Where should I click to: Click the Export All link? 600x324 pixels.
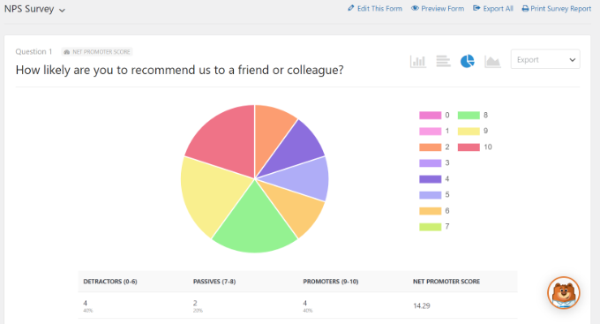coord(493,9)
